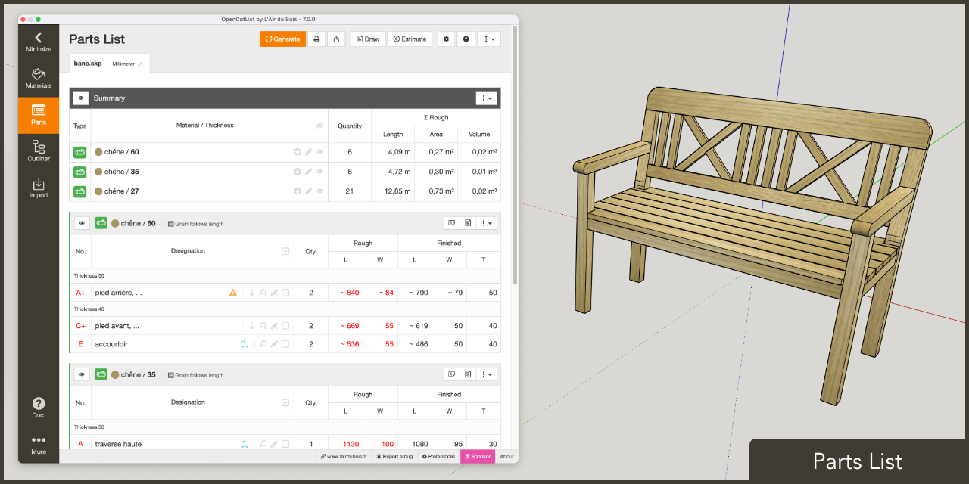This screenshot has height=484, width=969.
Task: Toggle visibility eye of chêne / 60 group
Action: point(83,223)
